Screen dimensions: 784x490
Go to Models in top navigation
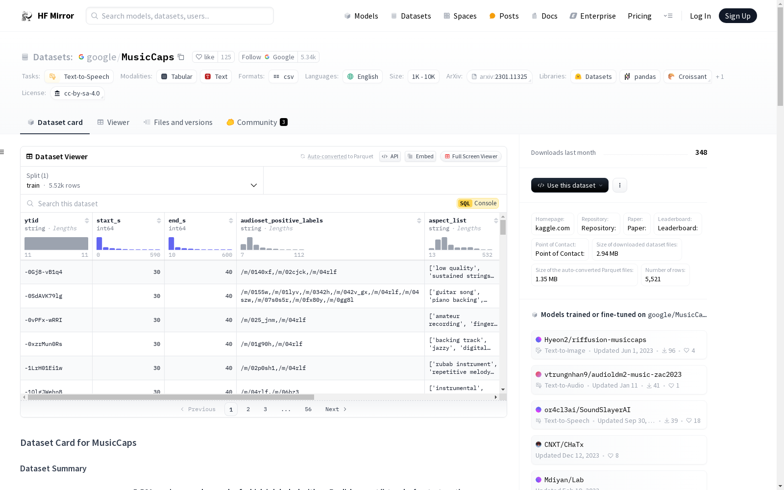(361, 16)
